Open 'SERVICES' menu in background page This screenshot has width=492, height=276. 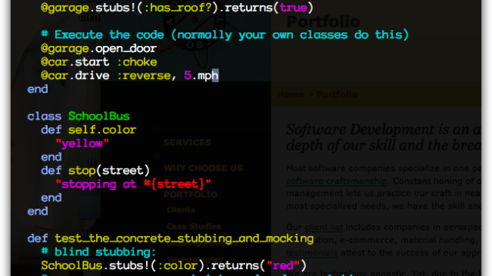tap(188, 143)
